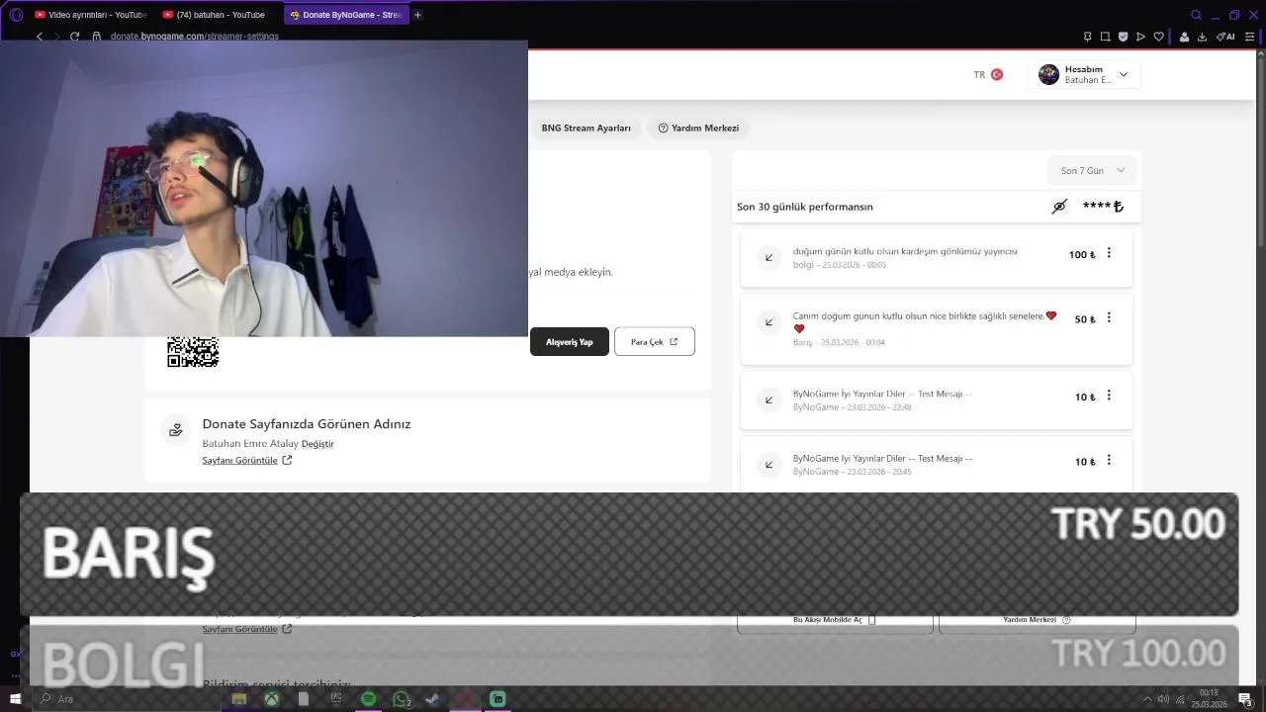Click incoming arrow icon on Barış donation

coord(769,322)
